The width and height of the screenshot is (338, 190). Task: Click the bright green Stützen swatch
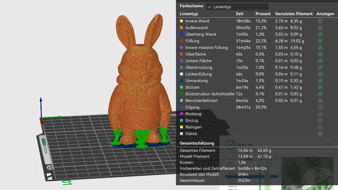(x=182, y=87)
